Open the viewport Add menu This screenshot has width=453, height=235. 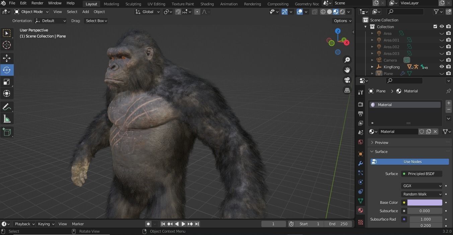click(85, 12)
